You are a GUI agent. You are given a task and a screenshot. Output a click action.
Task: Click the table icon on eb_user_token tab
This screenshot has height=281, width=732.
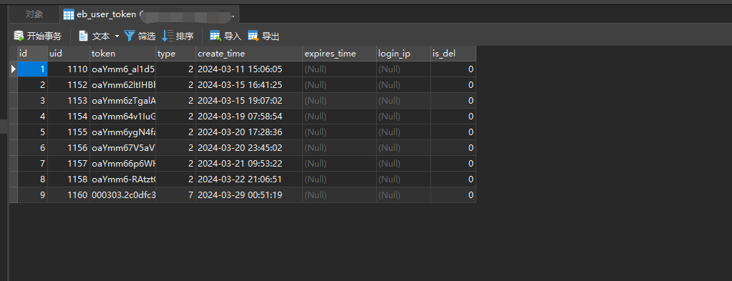69,15
